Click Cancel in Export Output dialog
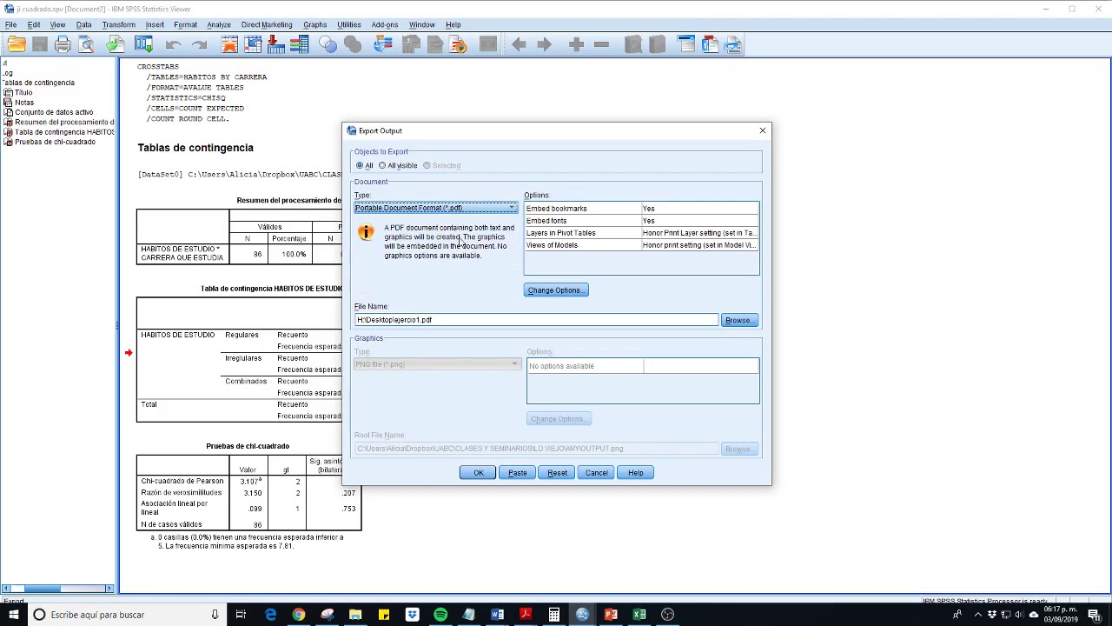The width and height of the screenshot is (1112, 626). pos(596,473)
